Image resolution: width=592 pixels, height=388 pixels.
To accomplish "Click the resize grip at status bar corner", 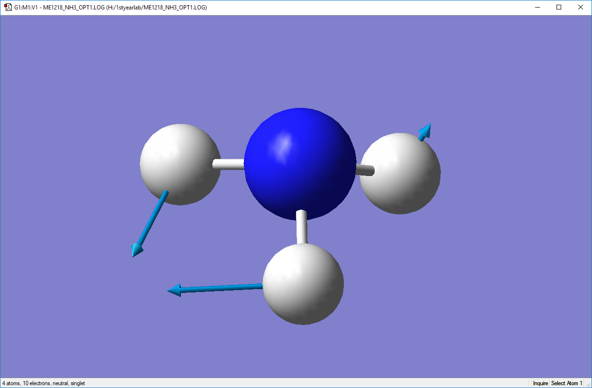I will coord(588,384).
